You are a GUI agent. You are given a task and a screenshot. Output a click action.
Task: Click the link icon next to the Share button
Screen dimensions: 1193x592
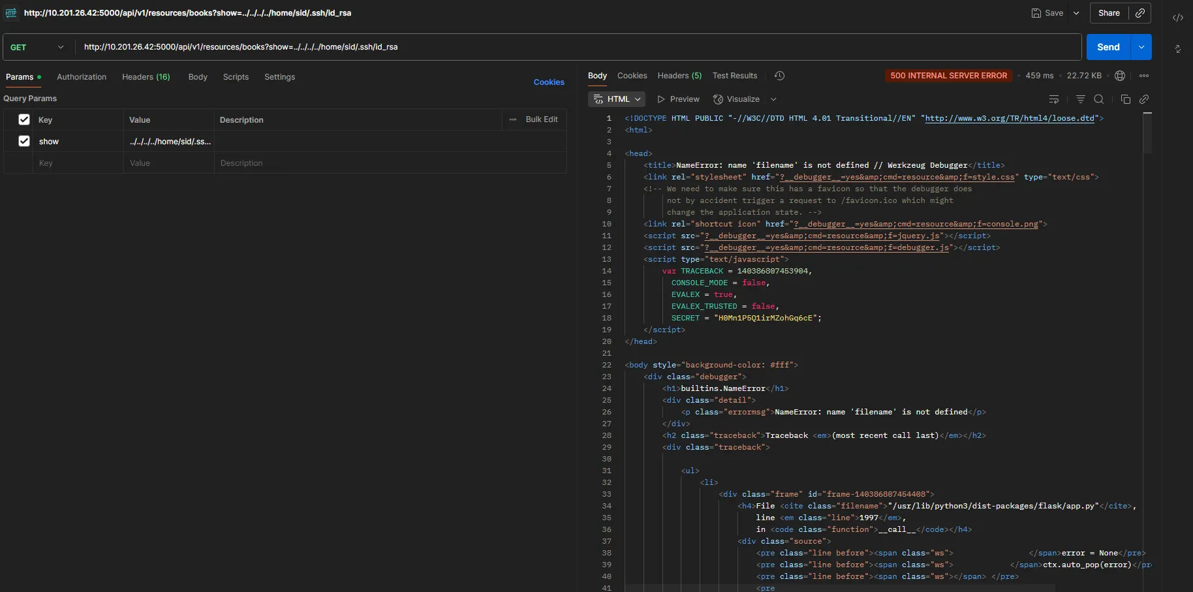coord(1141,13)
